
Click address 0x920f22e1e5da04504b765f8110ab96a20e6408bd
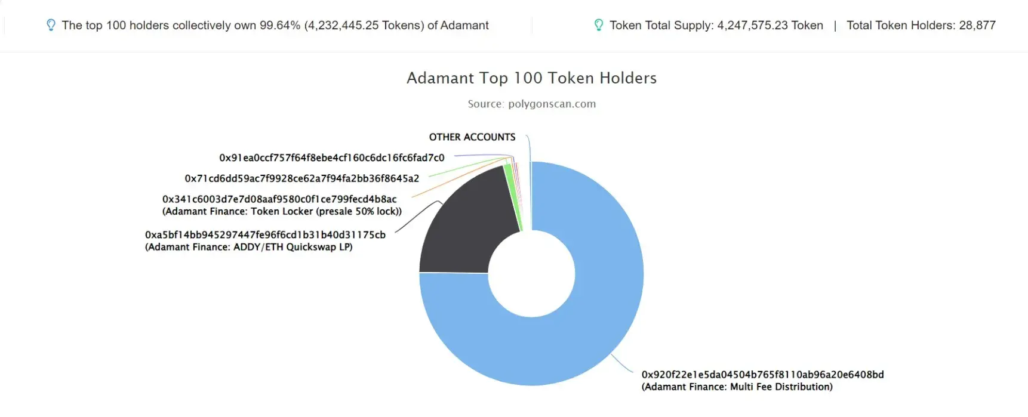point(762,375)
